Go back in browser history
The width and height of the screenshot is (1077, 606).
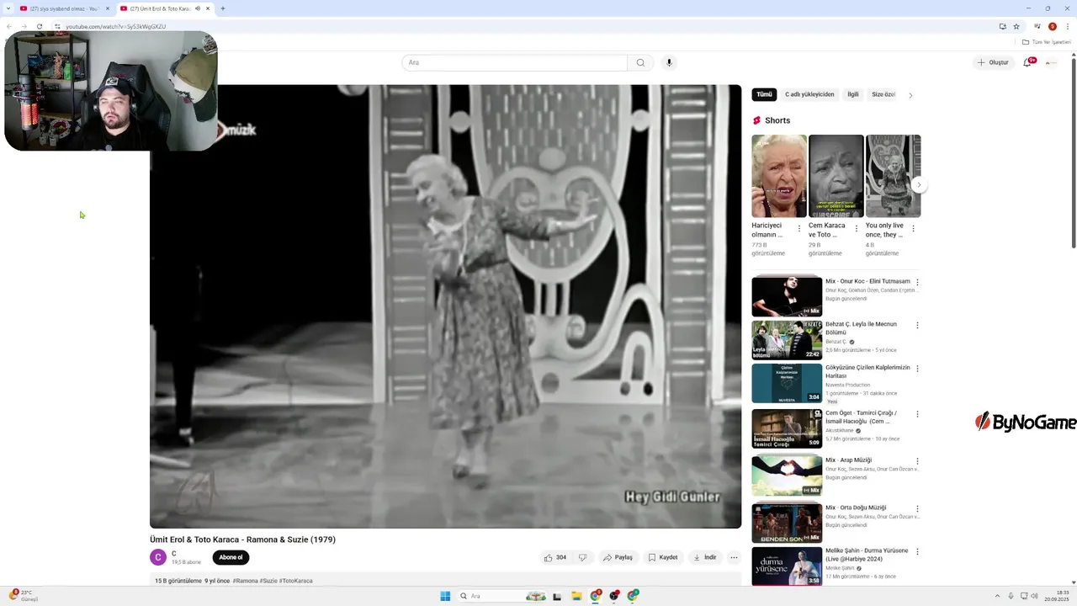point(9,26)
